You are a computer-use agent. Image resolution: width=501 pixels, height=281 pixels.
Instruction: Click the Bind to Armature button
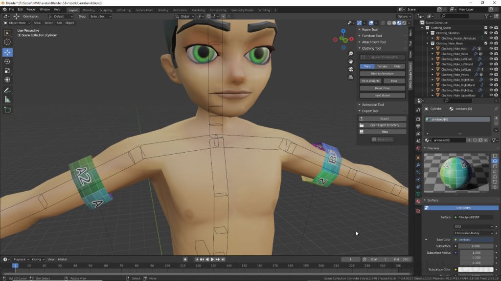(x=382, y=73)
